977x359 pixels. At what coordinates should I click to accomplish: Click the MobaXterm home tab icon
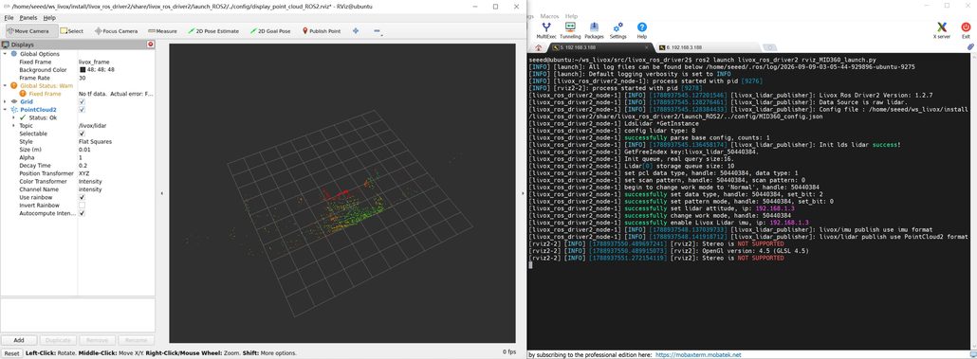[x=539, y=47]
